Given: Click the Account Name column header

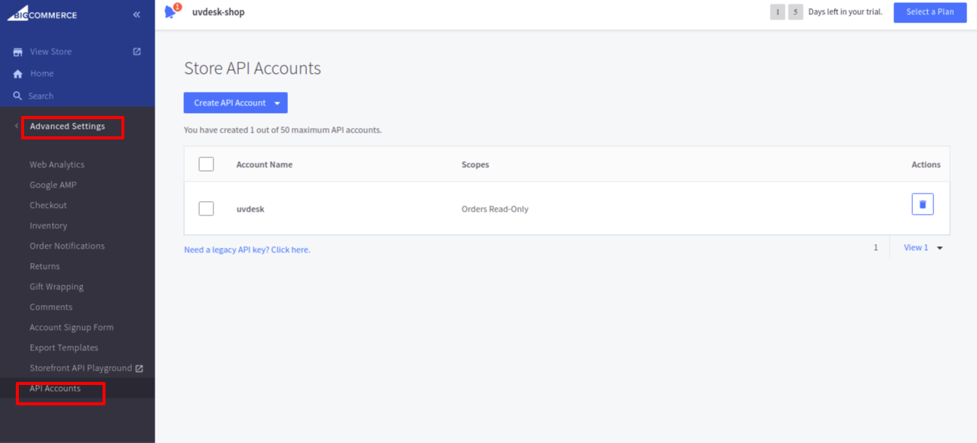Looking at the screenshot, I should click(x=265, y=164).
